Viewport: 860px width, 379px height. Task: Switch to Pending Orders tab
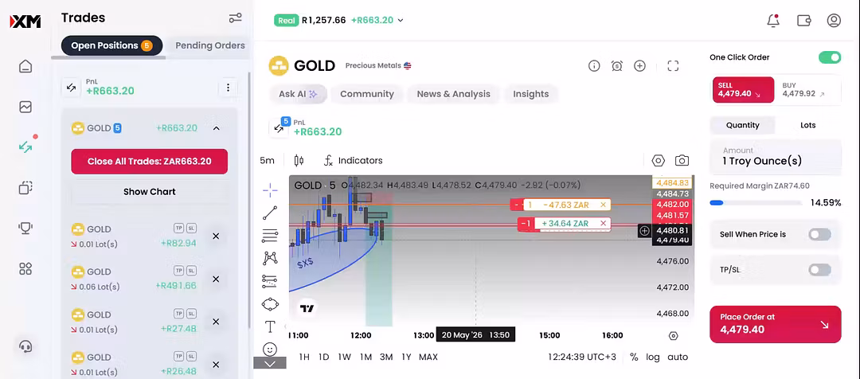(x=210, y=45)
